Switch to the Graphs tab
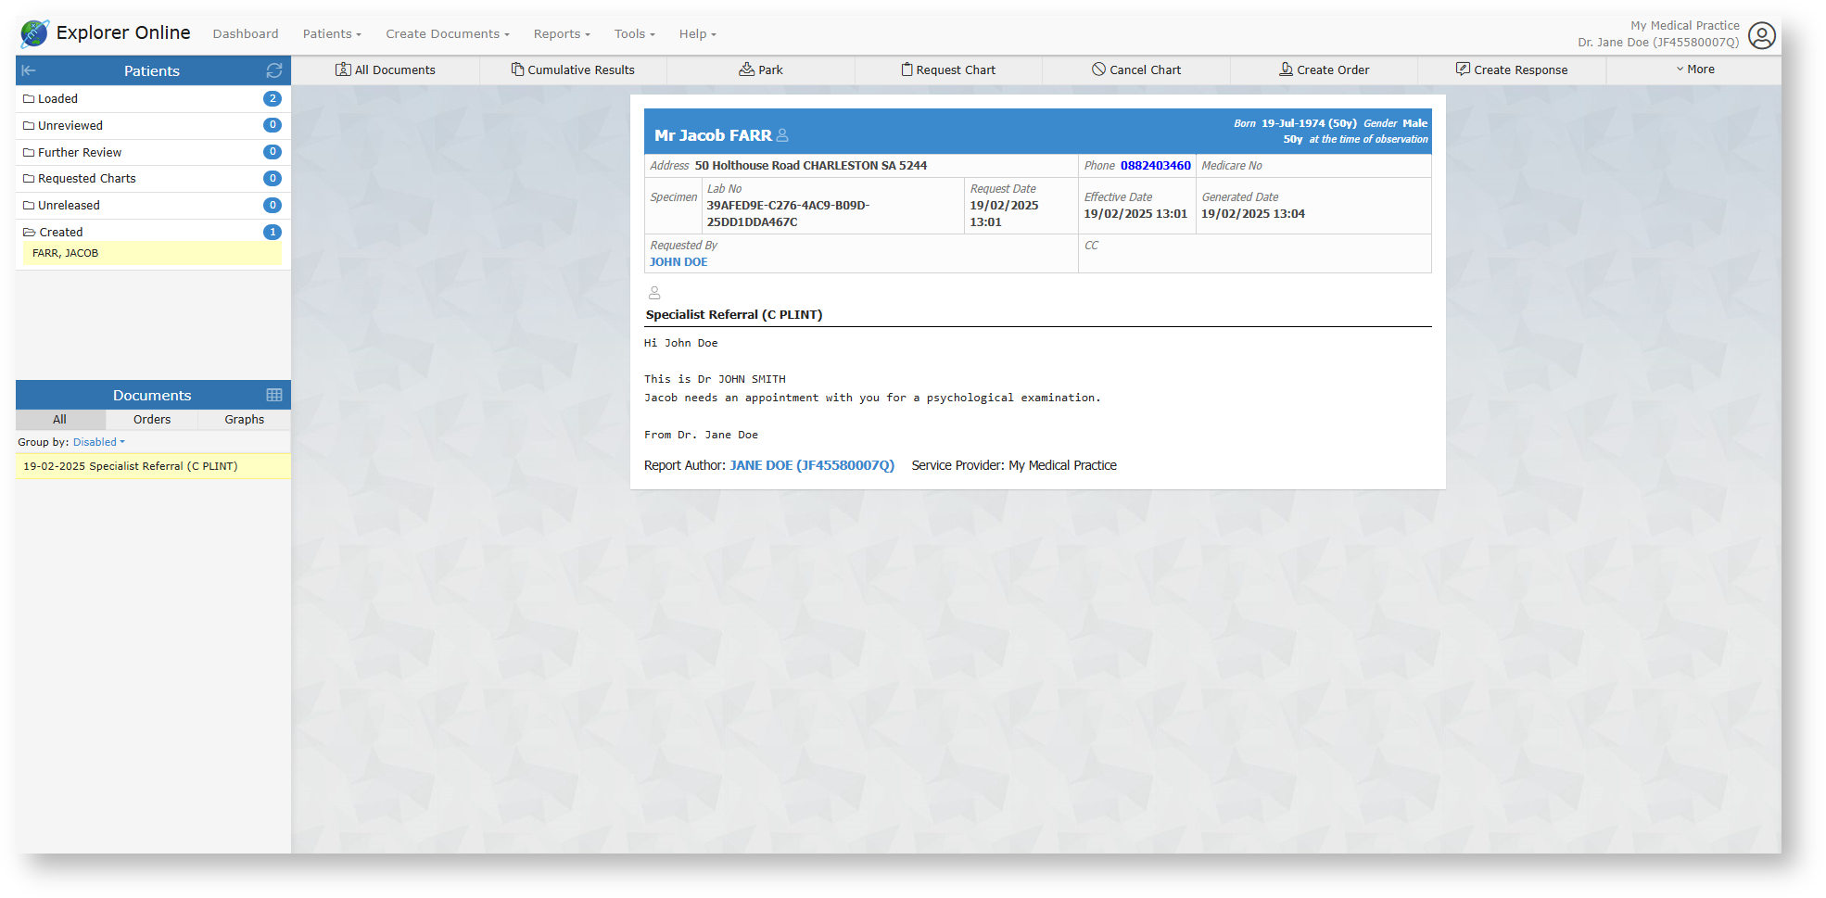 (x=244, y=420)
